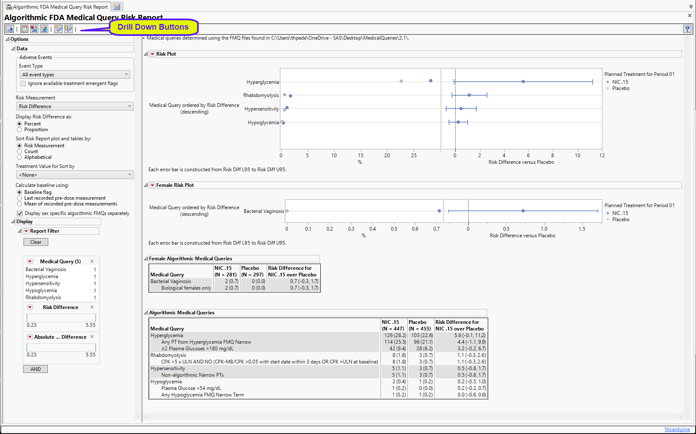Click the table-with-magnifier drill down icon

tap(24, 29)
